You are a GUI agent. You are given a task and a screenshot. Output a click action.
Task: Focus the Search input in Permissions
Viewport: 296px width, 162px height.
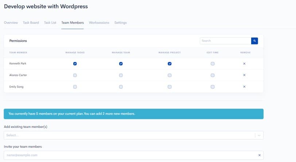coord(225,41)
